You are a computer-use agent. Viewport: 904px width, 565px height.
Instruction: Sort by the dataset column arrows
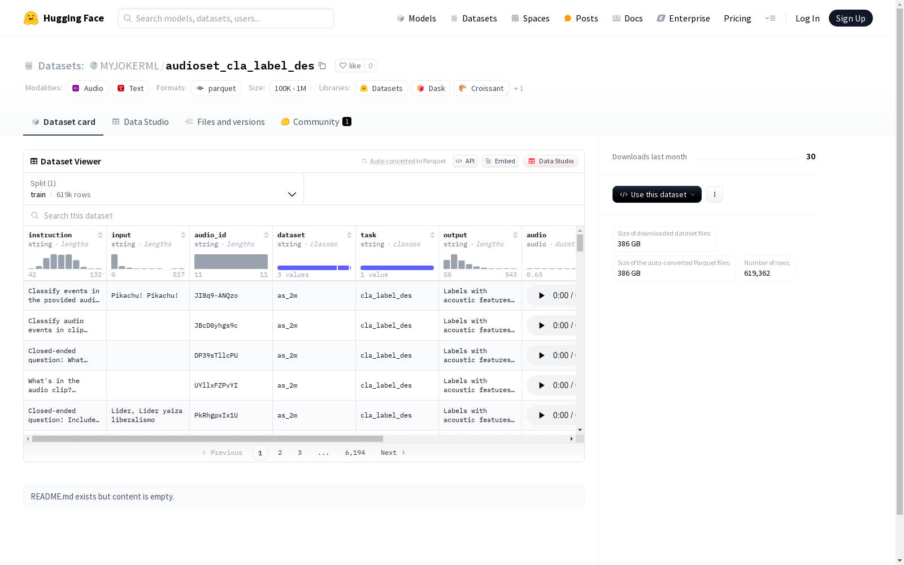click(349, 235)
